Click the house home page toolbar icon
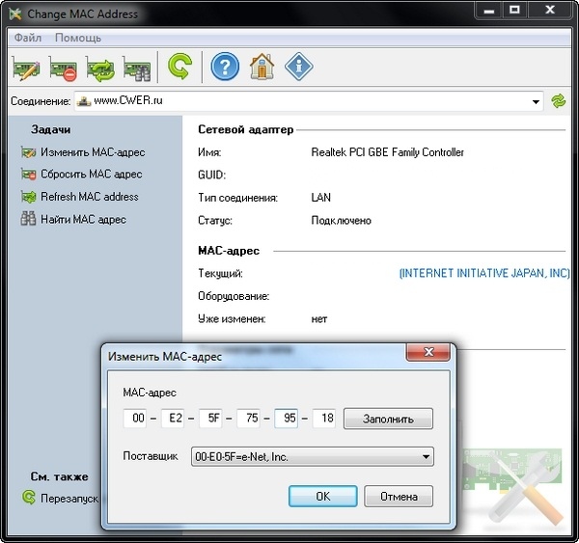The width and height of the screenshot is (579, 543). point(262,68)
